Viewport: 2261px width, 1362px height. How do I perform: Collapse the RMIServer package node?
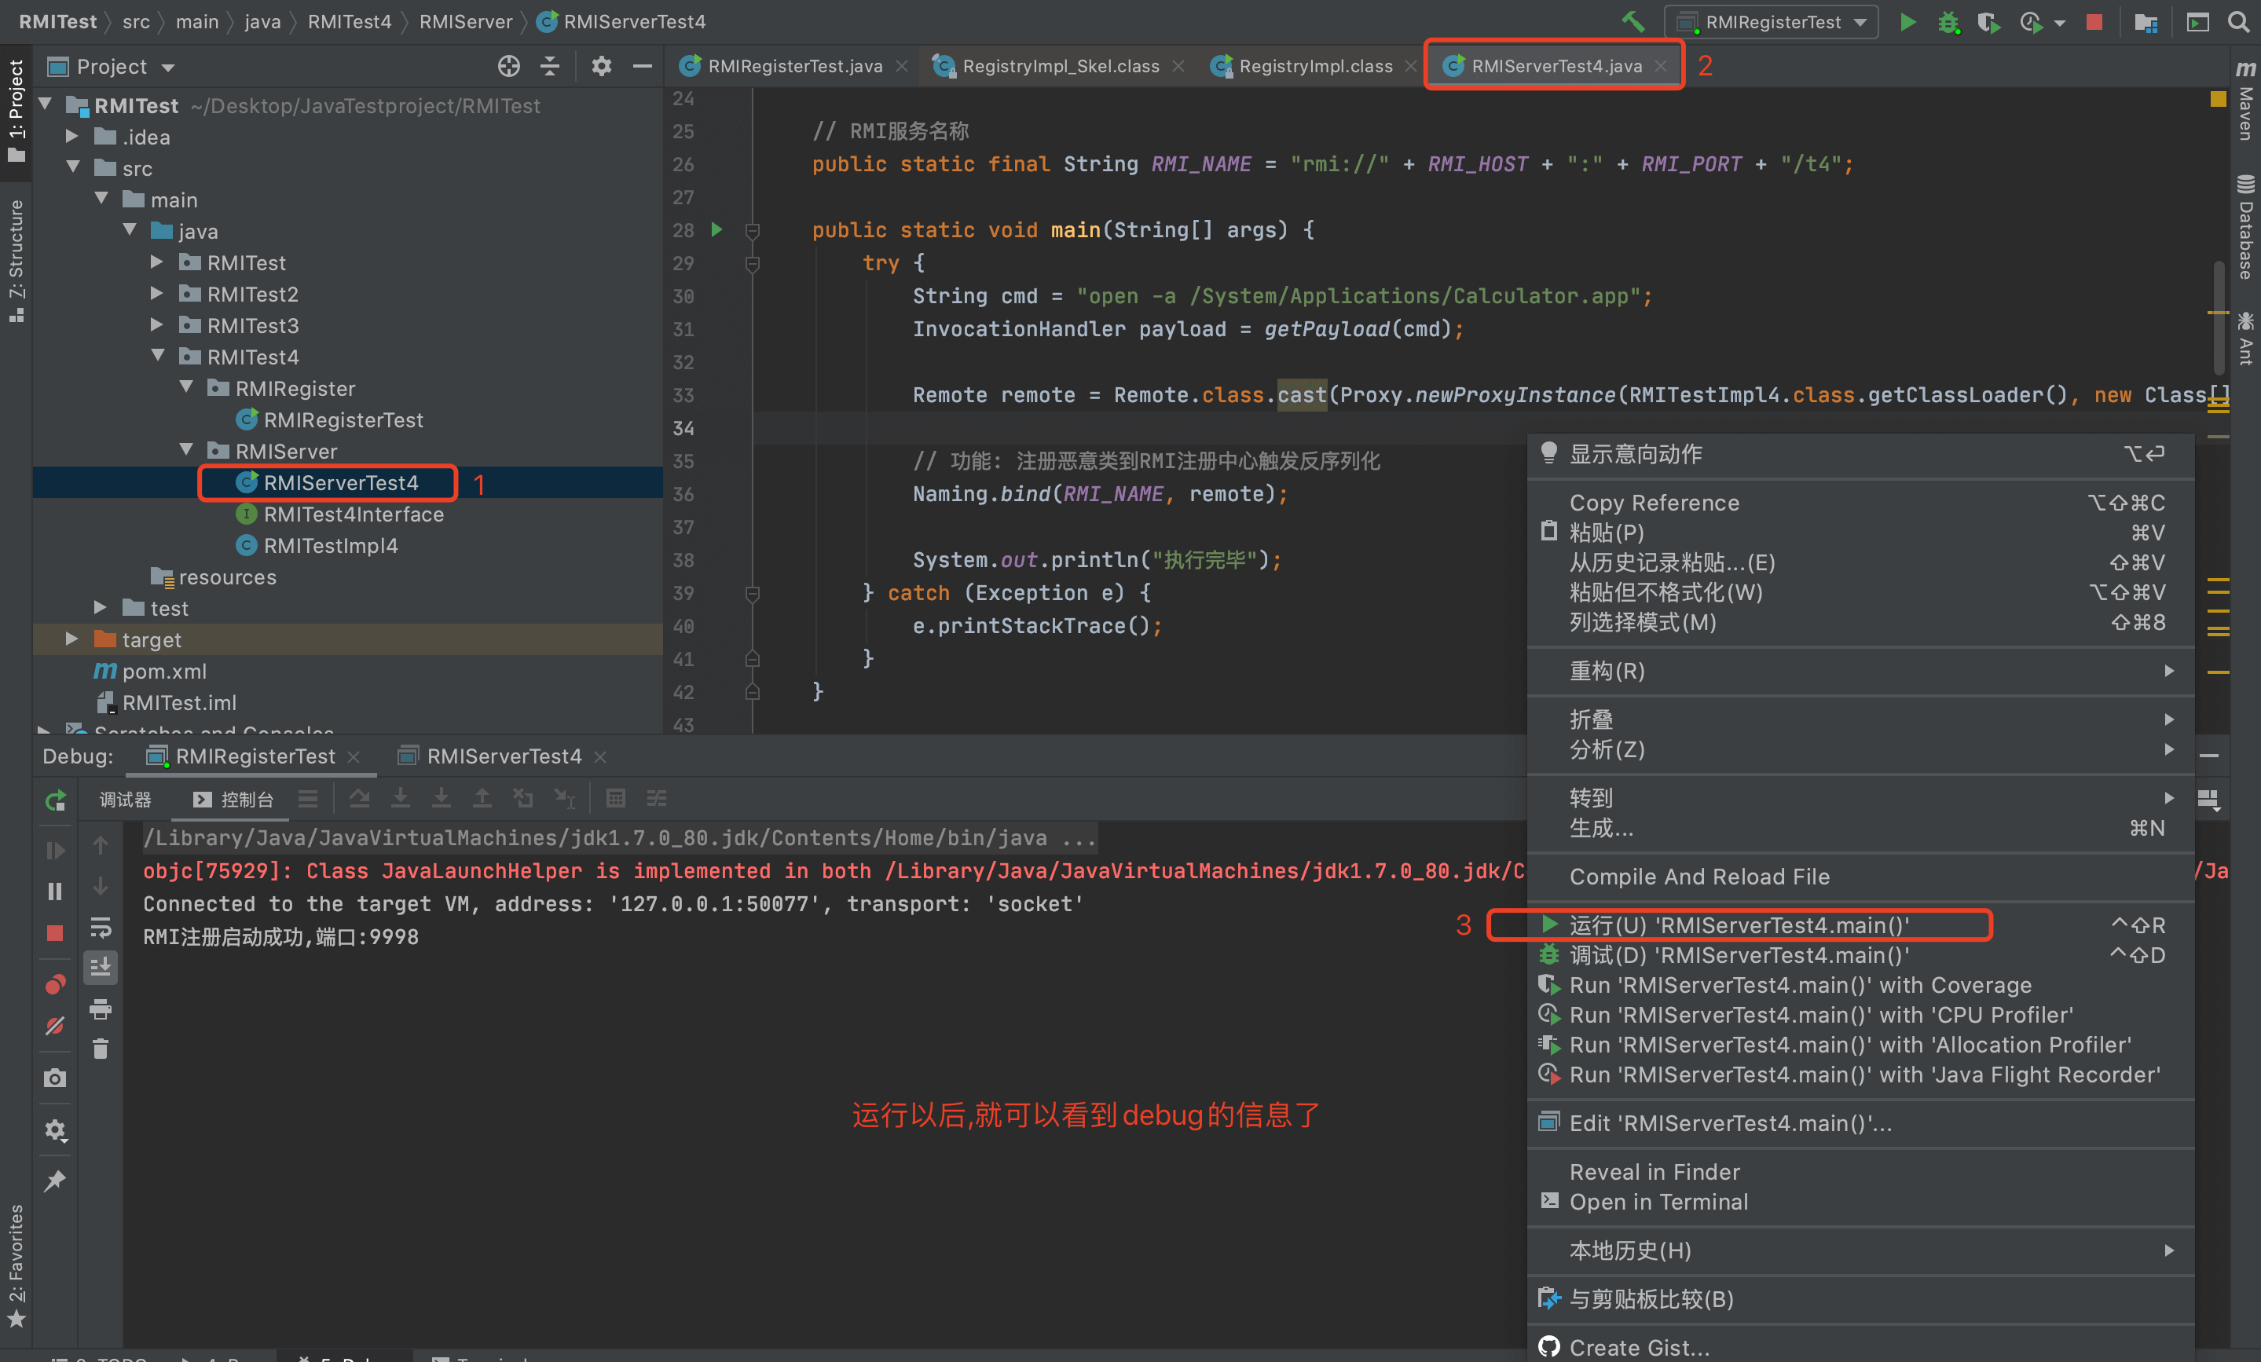pos(187,450)
